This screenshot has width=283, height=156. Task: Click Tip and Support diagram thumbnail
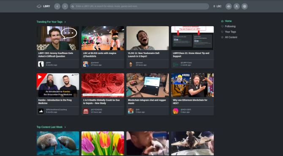coord(192,38)
